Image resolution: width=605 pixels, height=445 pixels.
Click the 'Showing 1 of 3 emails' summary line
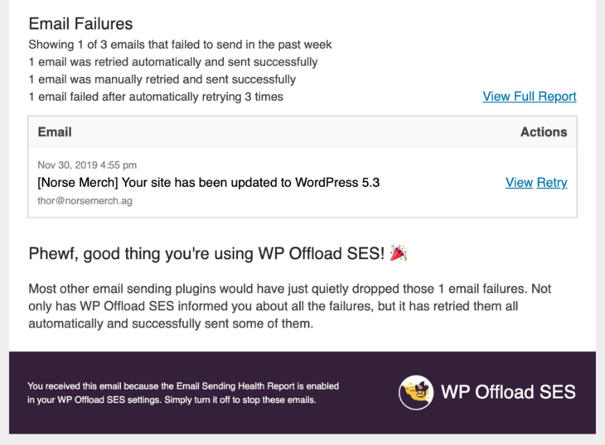pyautogui.click(x=180, y=45)
